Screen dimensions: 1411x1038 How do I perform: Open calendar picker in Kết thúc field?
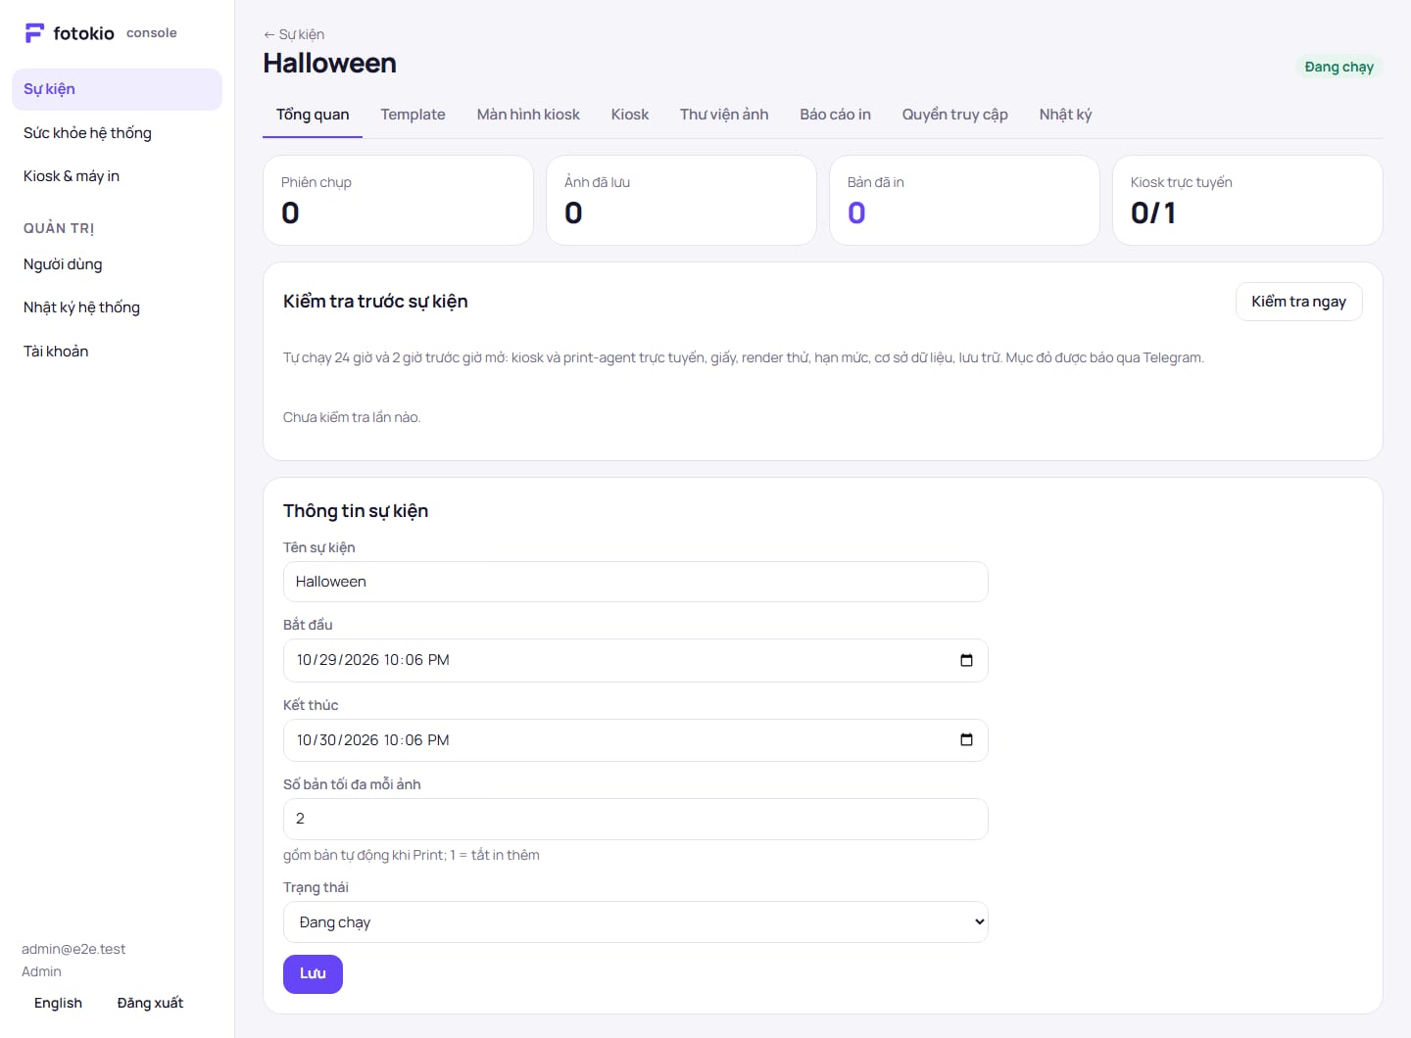click(x=966, y=740)
